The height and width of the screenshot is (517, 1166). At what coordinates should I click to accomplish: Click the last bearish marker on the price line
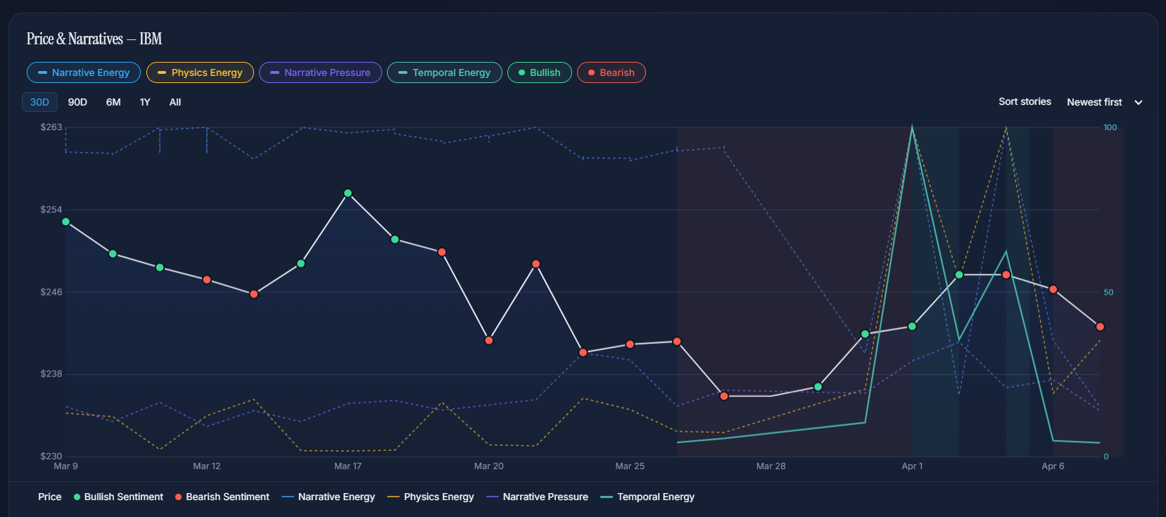[1100, 326]
